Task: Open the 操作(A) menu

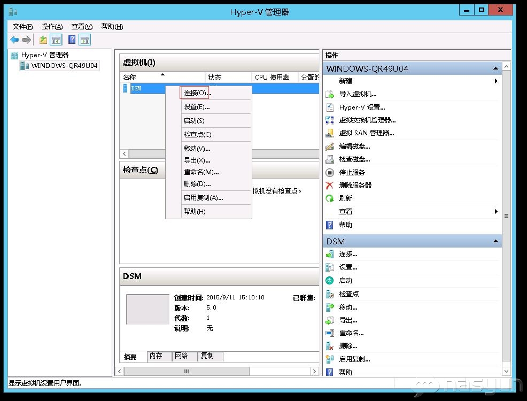Action: (52, 27)
